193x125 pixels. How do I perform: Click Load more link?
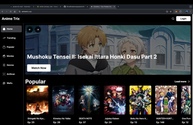(180, 81)
